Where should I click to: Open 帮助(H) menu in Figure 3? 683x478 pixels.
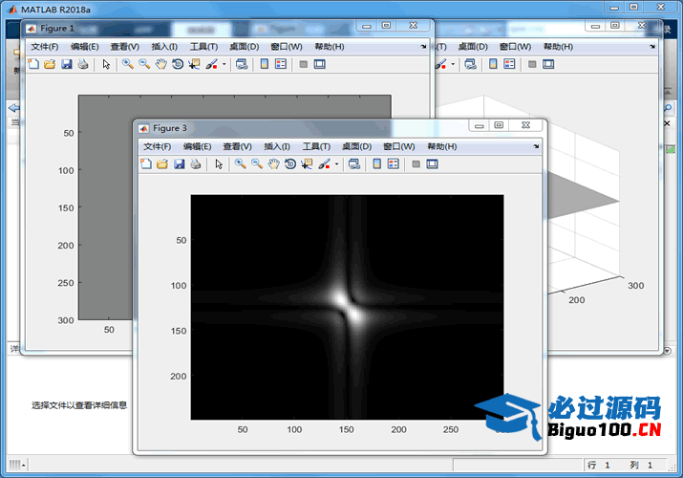coord(441,146)
